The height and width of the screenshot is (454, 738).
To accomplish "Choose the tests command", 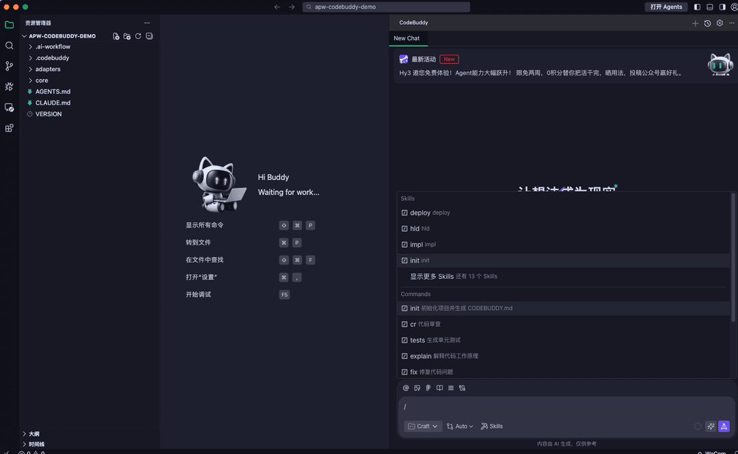I will (x=563, y=340).
